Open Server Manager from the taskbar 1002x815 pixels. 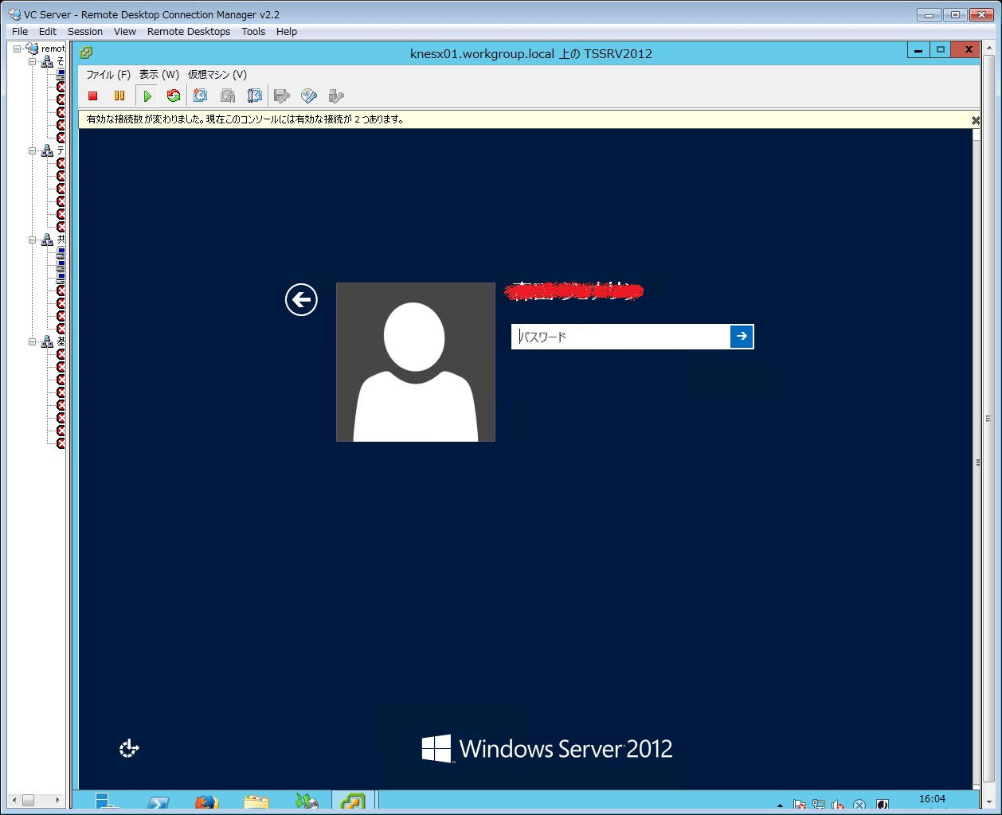pyautogui.click(x=108, y=801)
